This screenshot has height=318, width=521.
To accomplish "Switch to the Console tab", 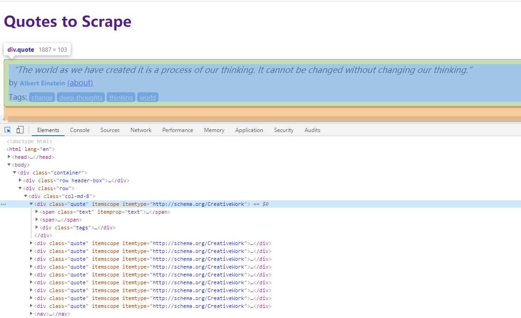I will [x=80, y=130].
